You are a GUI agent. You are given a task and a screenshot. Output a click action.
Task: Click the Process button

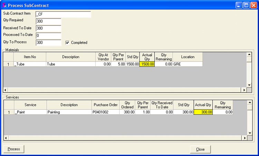[14, 149]
